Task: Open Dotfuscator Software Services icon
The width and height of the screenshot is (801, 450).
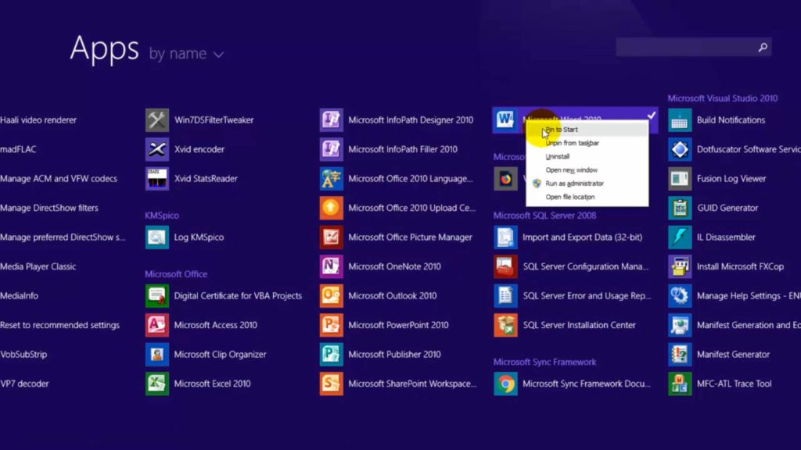Action: 680,149
